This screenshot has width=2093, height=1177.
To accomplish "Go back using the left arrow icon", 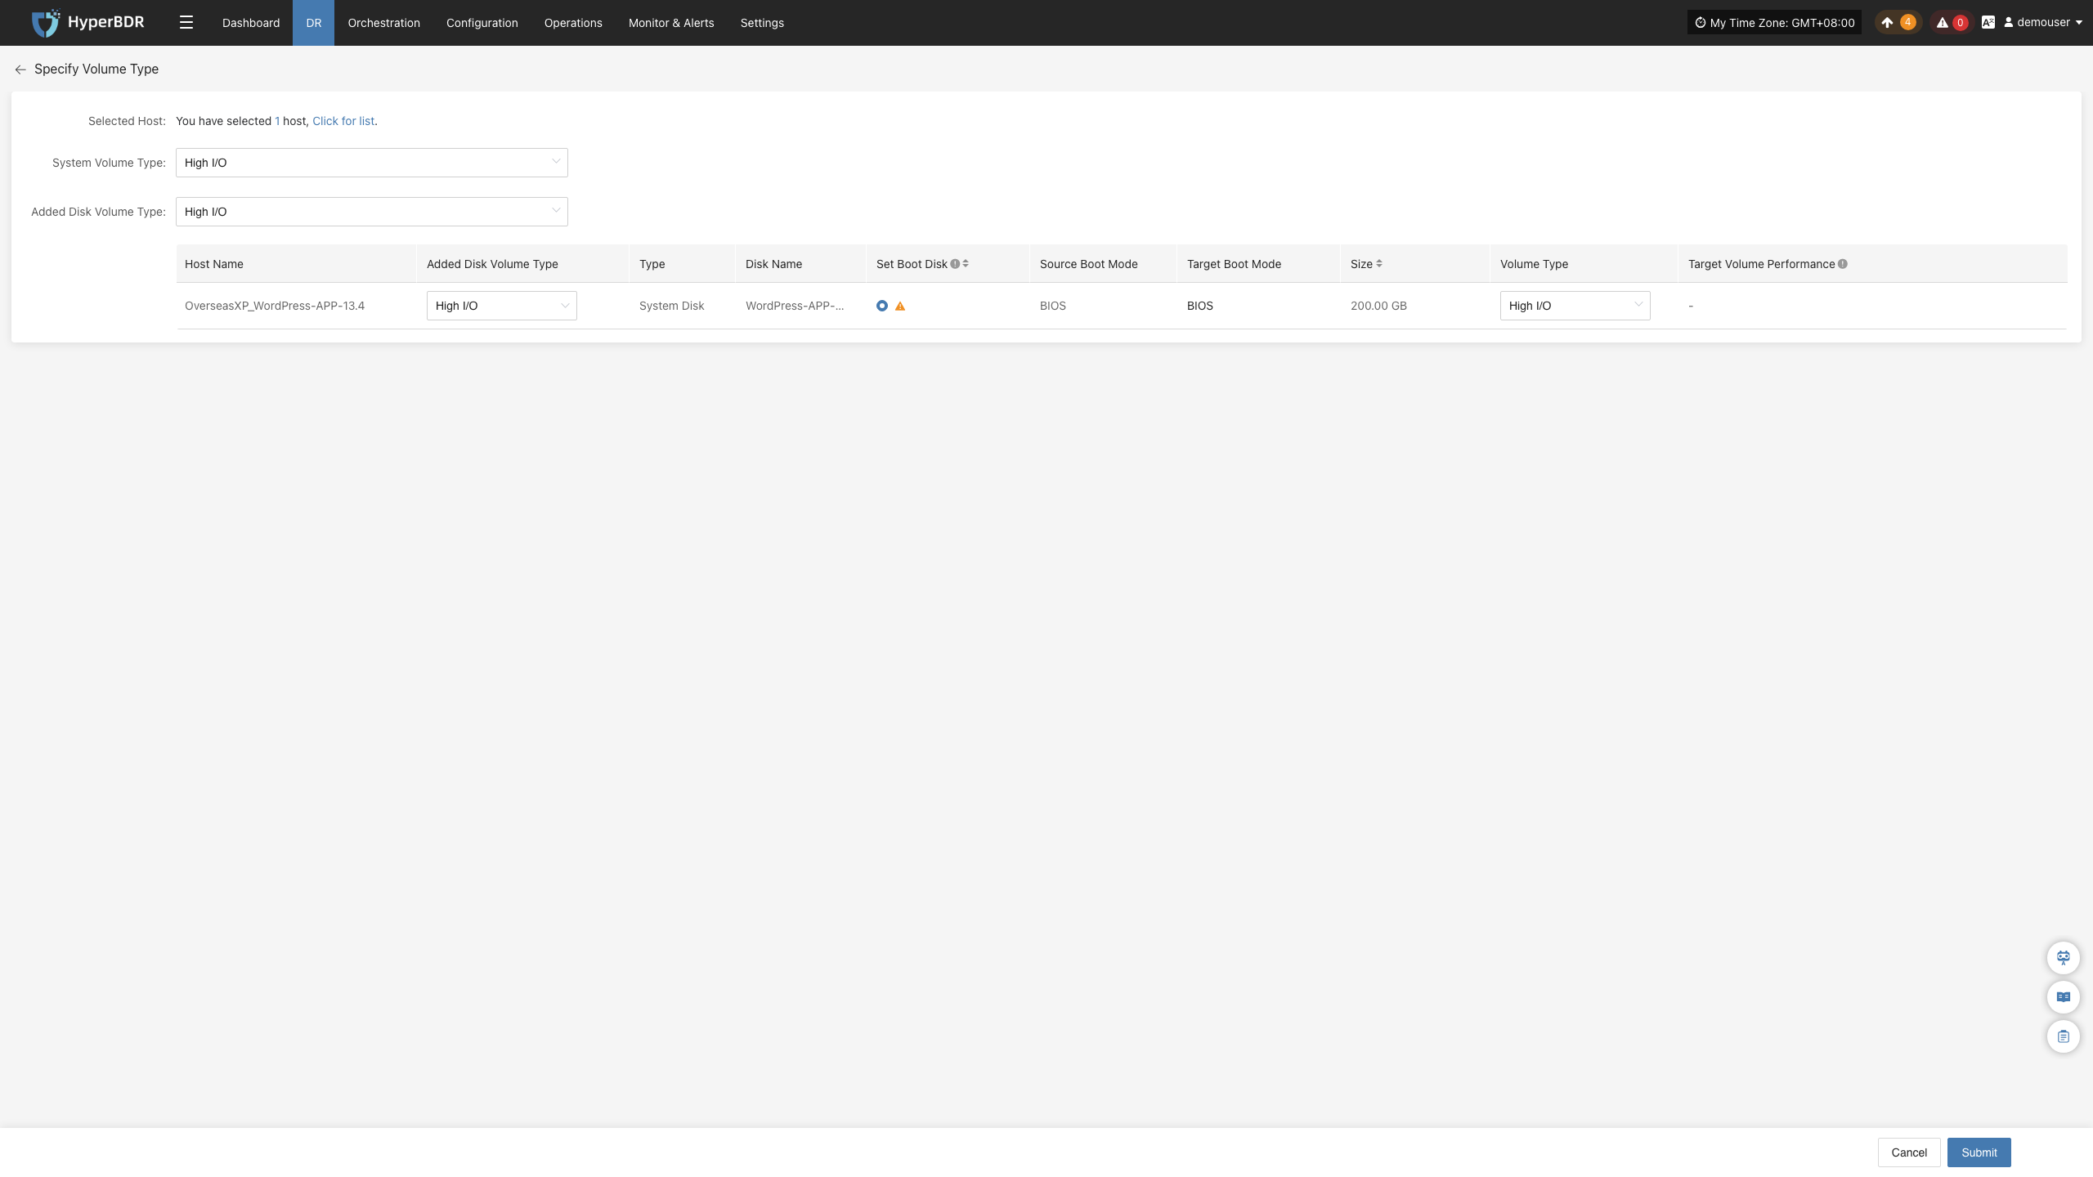I will [20, 69].
